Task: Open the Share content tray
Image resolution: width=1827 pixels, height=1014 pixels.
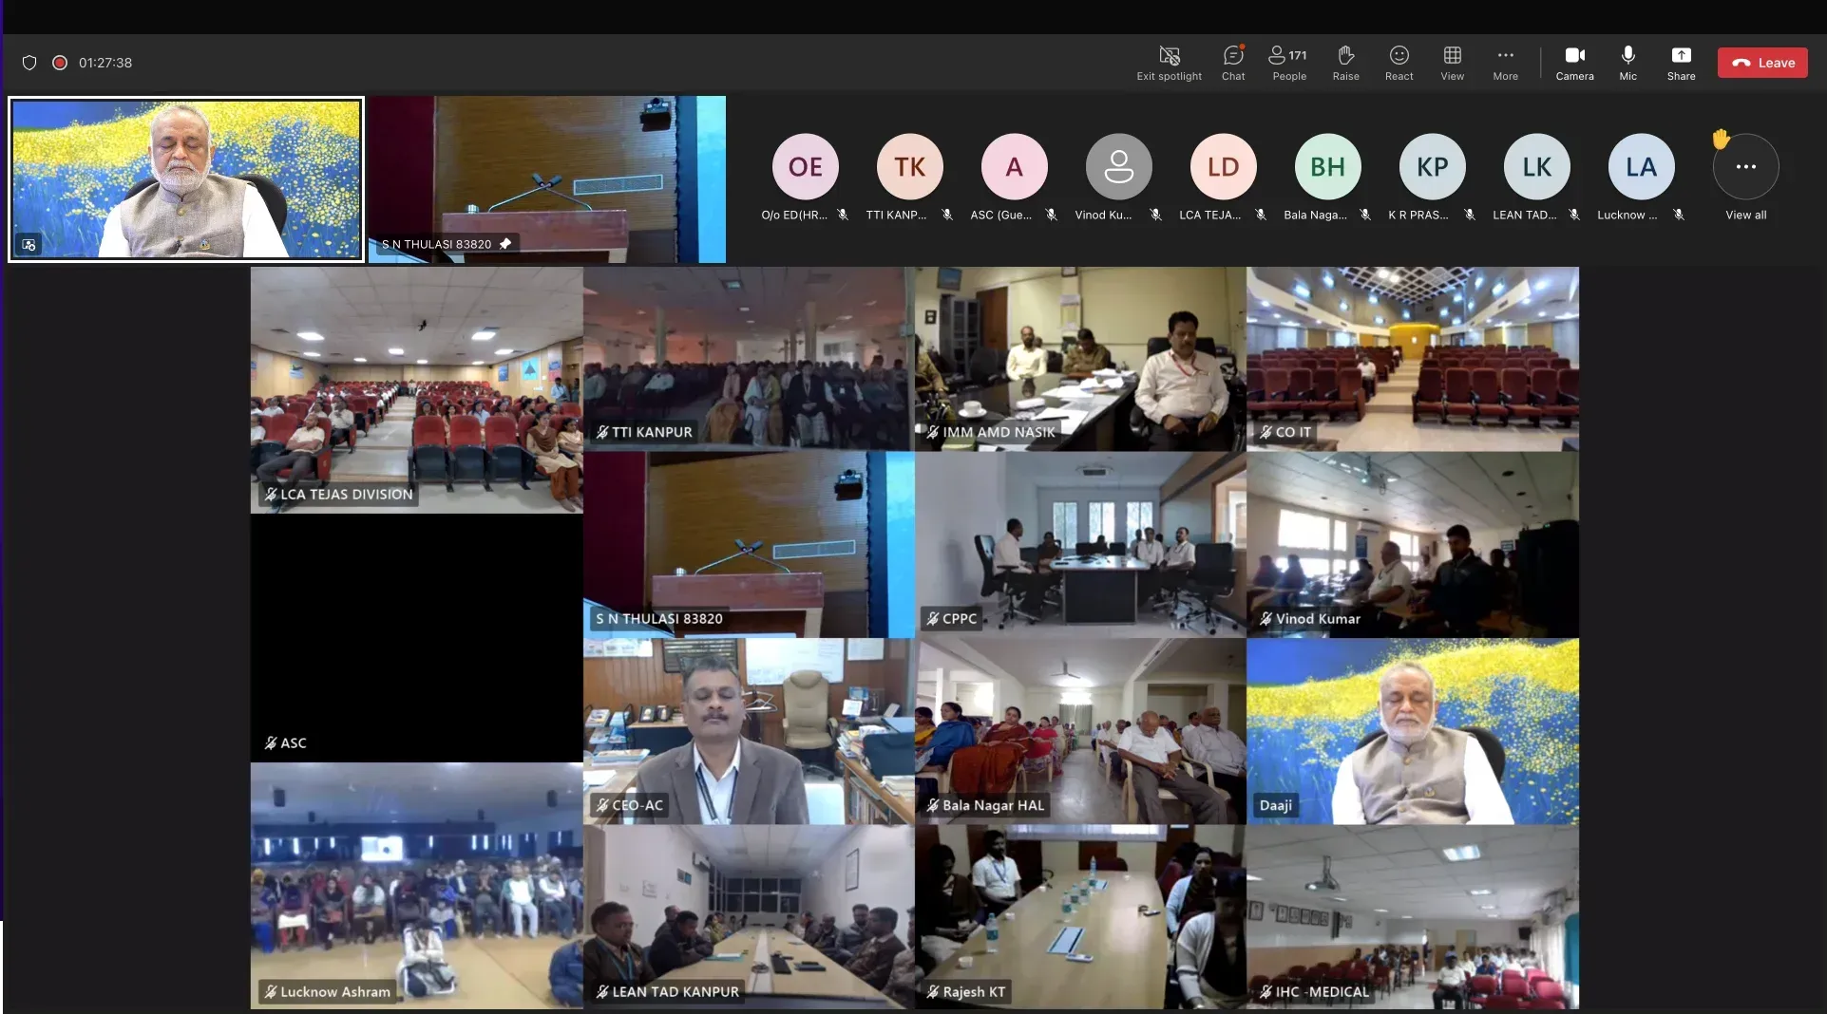Action: 1681,64
